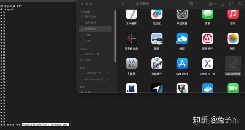The height and width of the screenshot is (130, 245).
Task: Click the Axure RP 10 label
Action: coord(208,74)
